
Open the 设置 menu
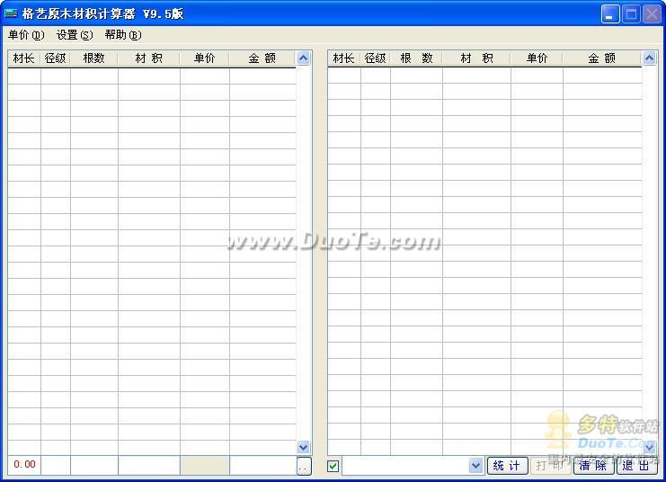point(75,35)
